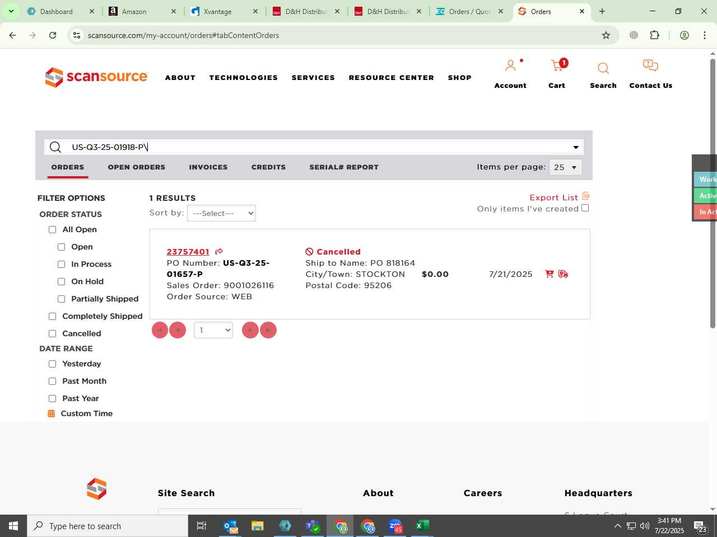Open the Contact Us chat icon
Image resolution: width=717 pixels, height=537 pixels.
[650, 66]
